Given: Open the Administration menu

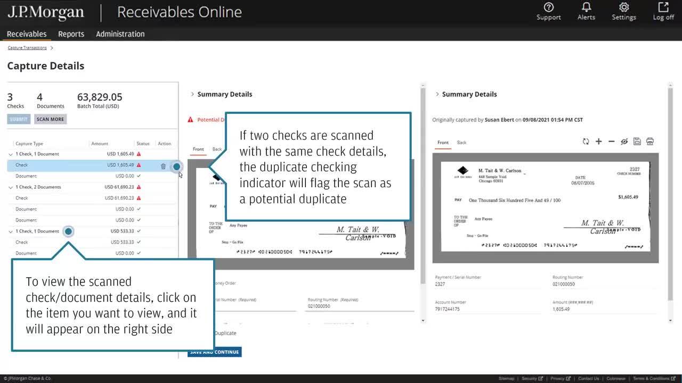Looking at the screenshot, I should tap(120, 34).
